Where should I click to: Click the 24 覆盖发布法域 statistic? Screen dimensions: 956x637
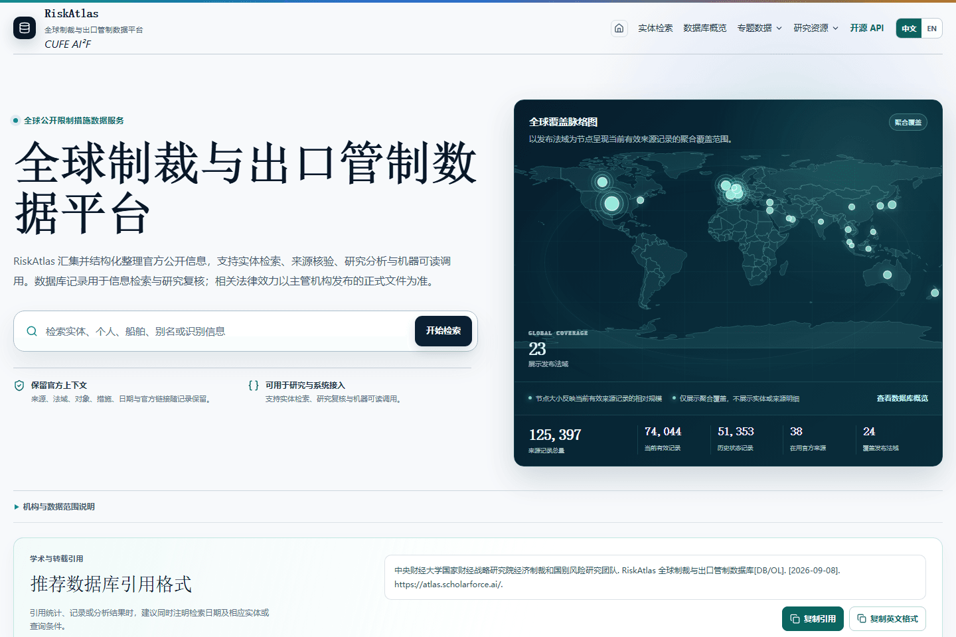881,439
